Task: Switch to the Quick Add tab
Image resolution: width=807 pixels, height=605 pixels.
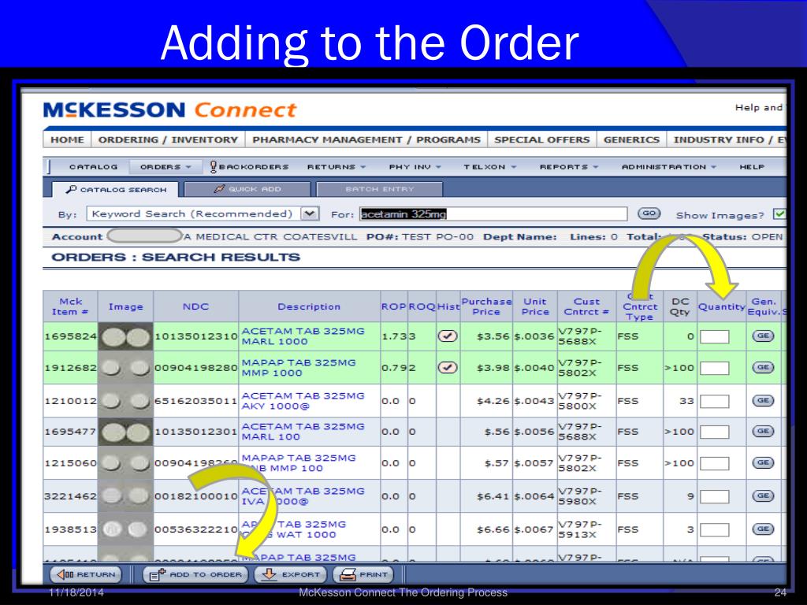Action: 247,189
